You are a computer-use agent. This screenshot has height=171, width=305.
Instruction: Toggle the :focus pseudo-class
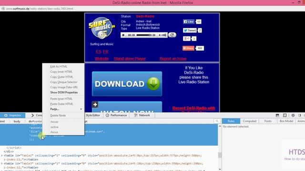[x=63, y=132]
